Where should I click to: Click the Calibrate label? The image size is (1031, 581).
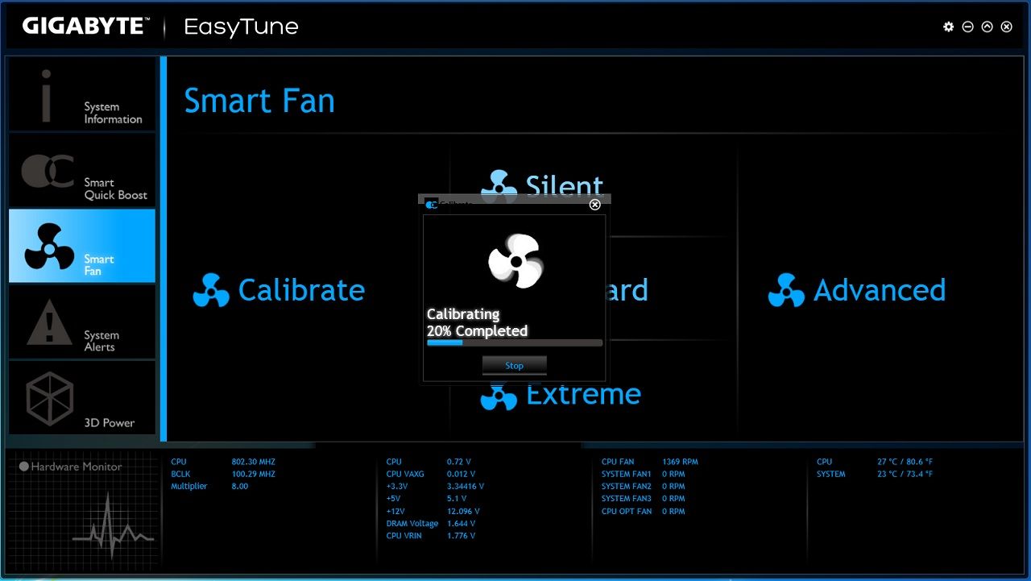click(301, 290)
